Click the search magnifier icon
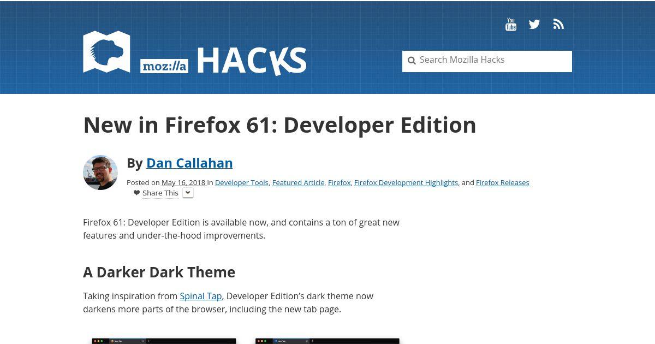This screenshot has width=655, height=344. 412,61
